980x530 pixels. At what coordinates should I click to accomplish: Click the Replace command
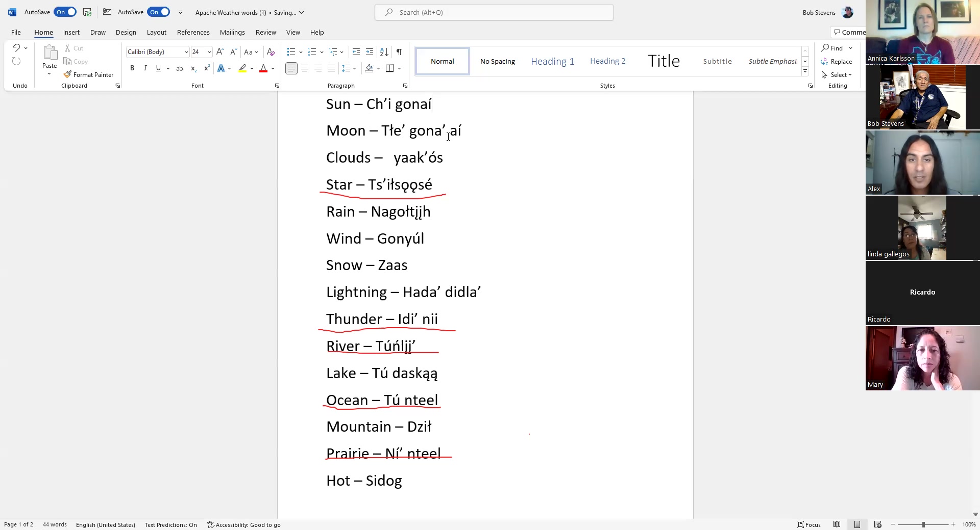837,62
